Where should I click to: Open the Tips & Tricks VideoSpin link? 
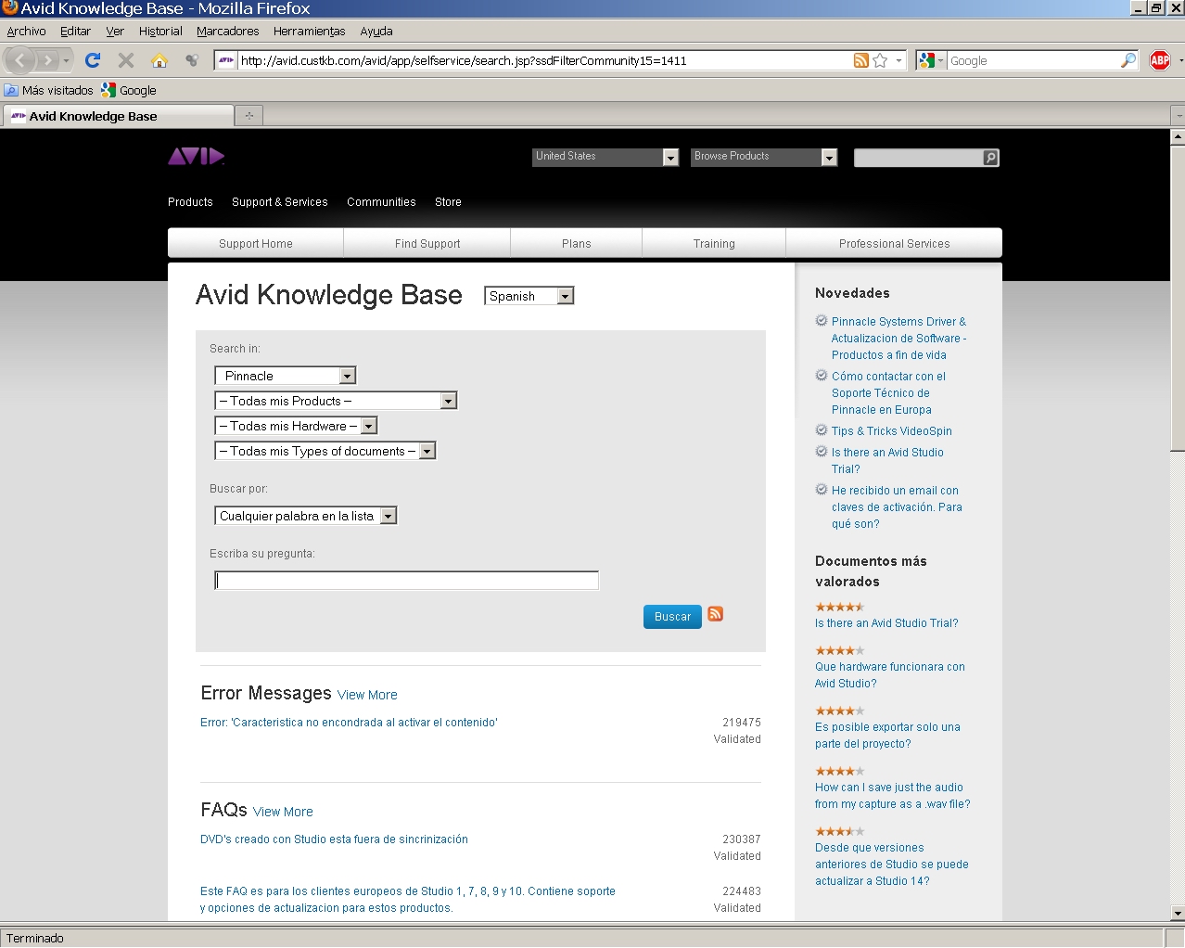tap(891, 431)
